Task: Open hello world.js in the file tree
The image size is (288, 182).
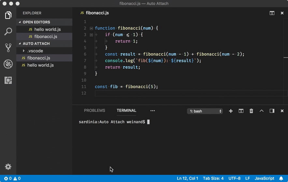Action: click(x=40, y=65)
